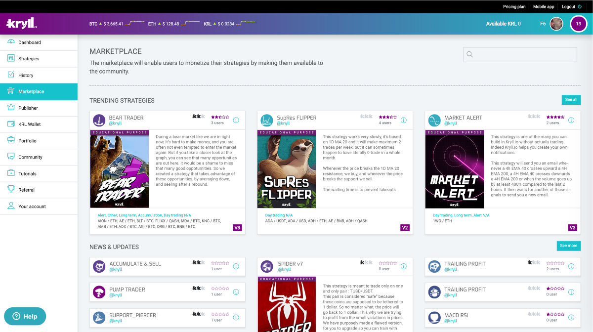Image resolution: width=593 pixels, height=332 pixels.
Task: Open PUMP TRADER strategy title
Action: click(x=127, y=290)
